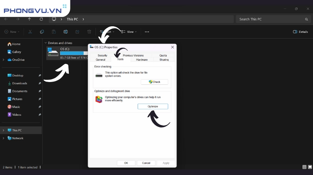Open the three-dots See more menu

(x=147, y=32)
